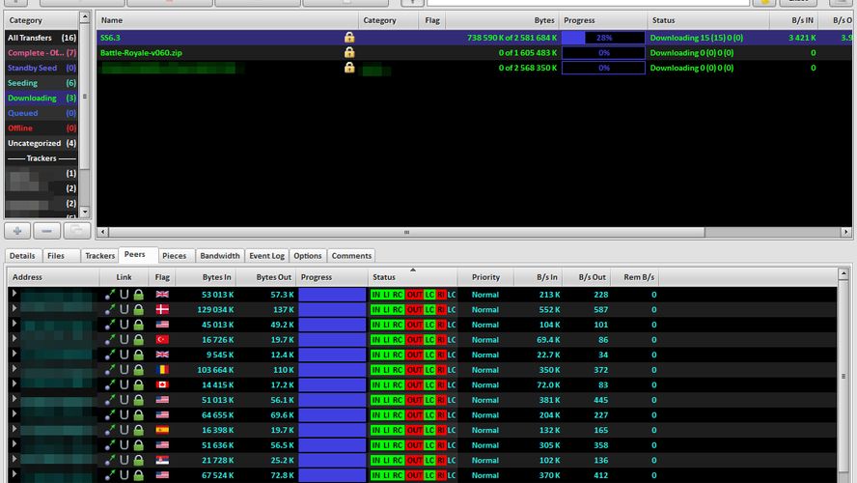Click the minus button below the category list
857x483 pixels.
48,231
